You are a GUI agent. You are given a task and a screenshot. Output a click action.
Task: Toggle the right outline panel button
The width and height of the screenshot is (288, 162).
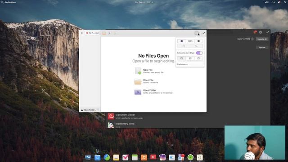[198, 58]
